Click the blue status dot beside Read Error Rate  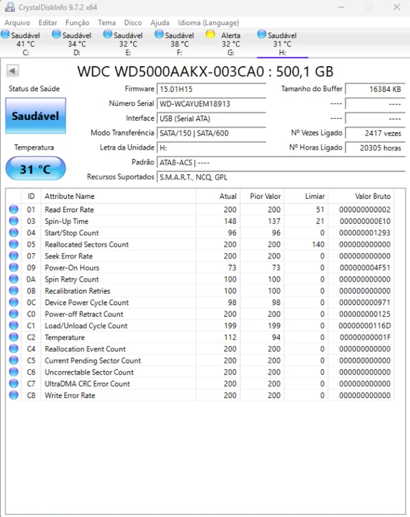tap(13, 209)
